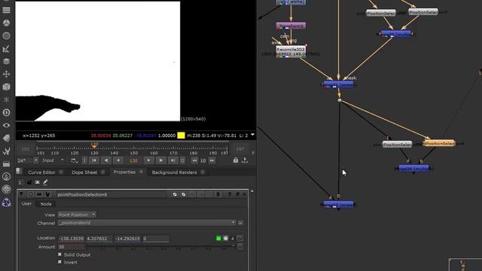Click the animation curve button beside Location
This screenshot has width=482, height=271.
click(x=240, y=238)
